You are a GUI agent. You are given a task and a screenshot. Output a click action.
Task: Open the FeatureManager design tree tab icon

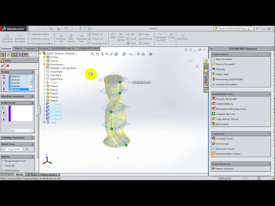(x=3, y=55)
